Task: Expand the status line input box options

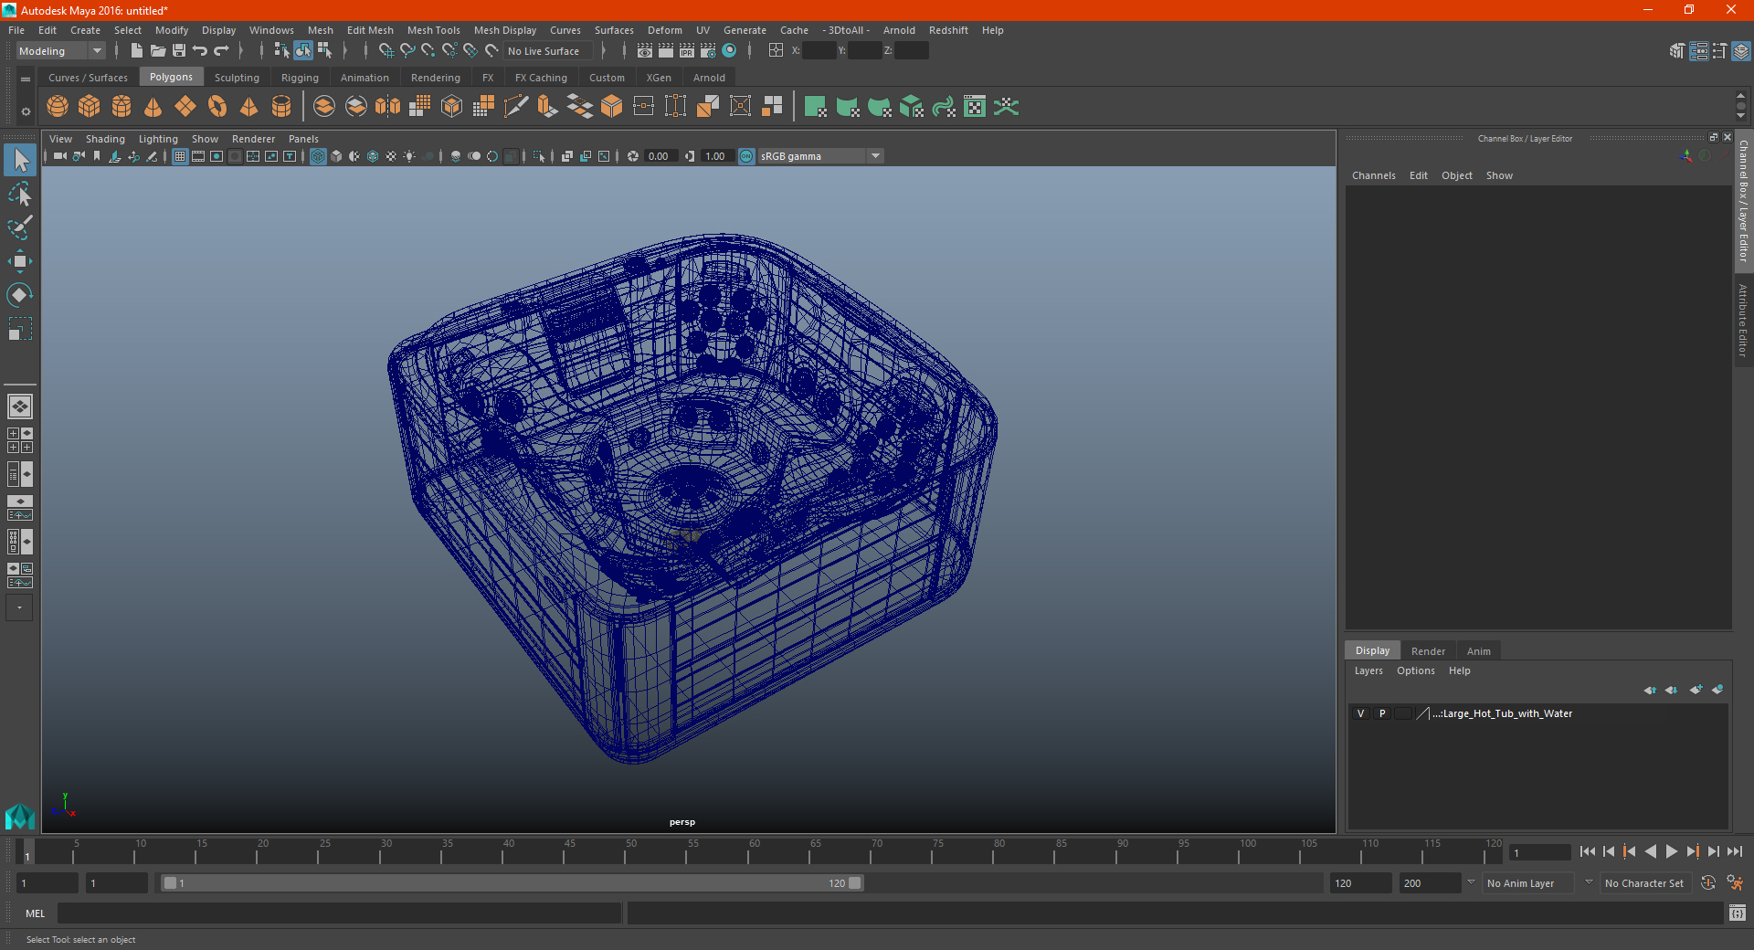Action: tap(776, 51)
